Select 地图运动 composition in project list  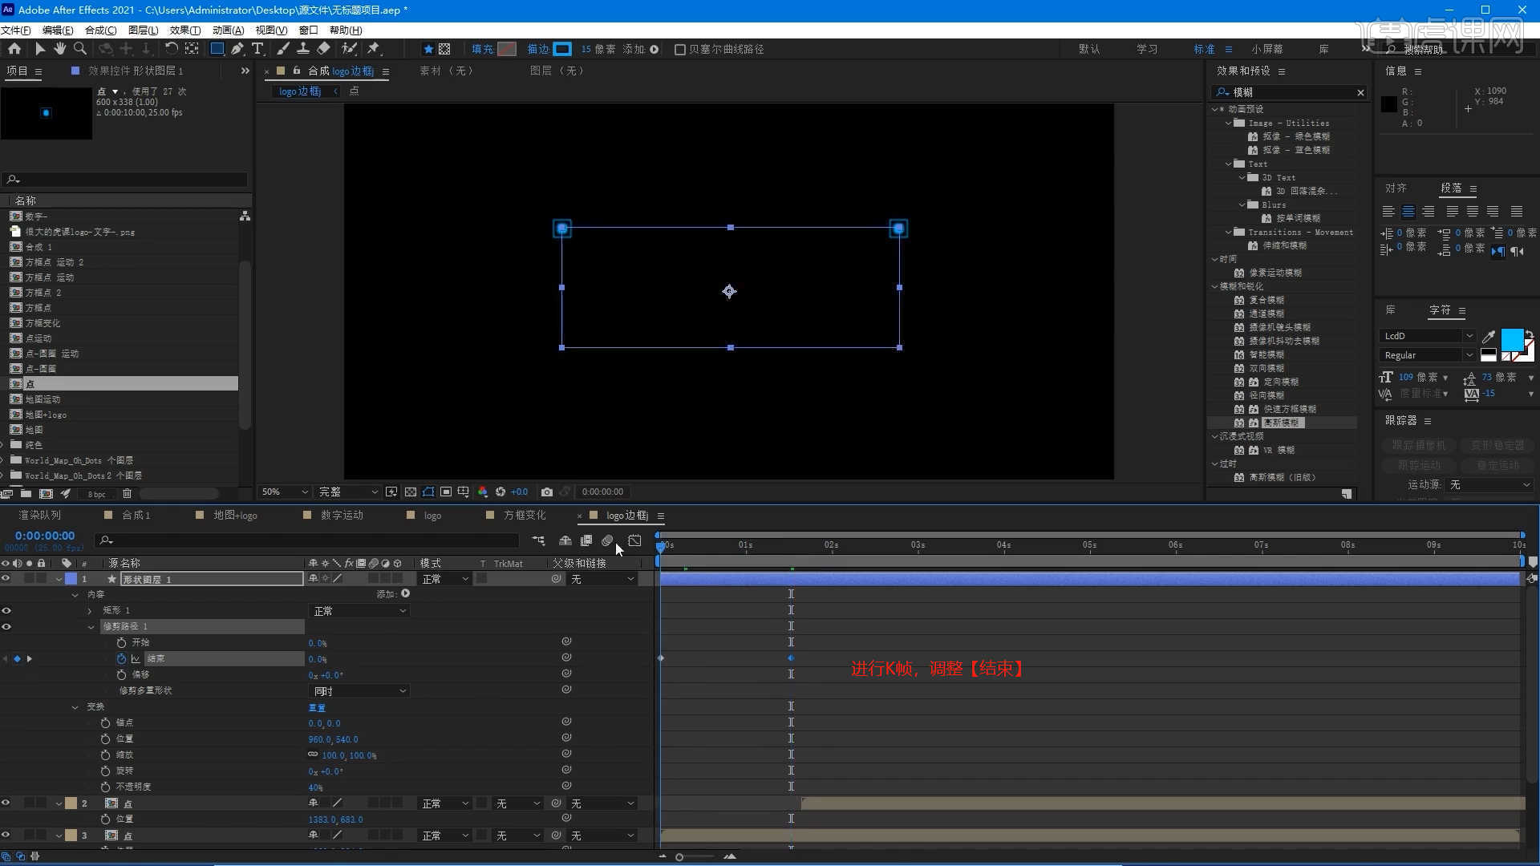(43, 399)
